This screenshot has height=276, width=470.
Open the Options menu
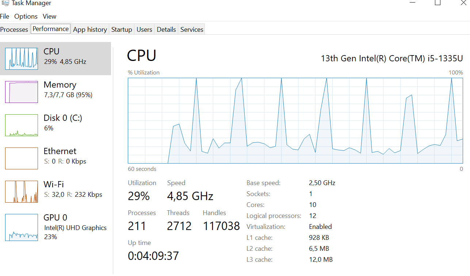coord(26,16)
